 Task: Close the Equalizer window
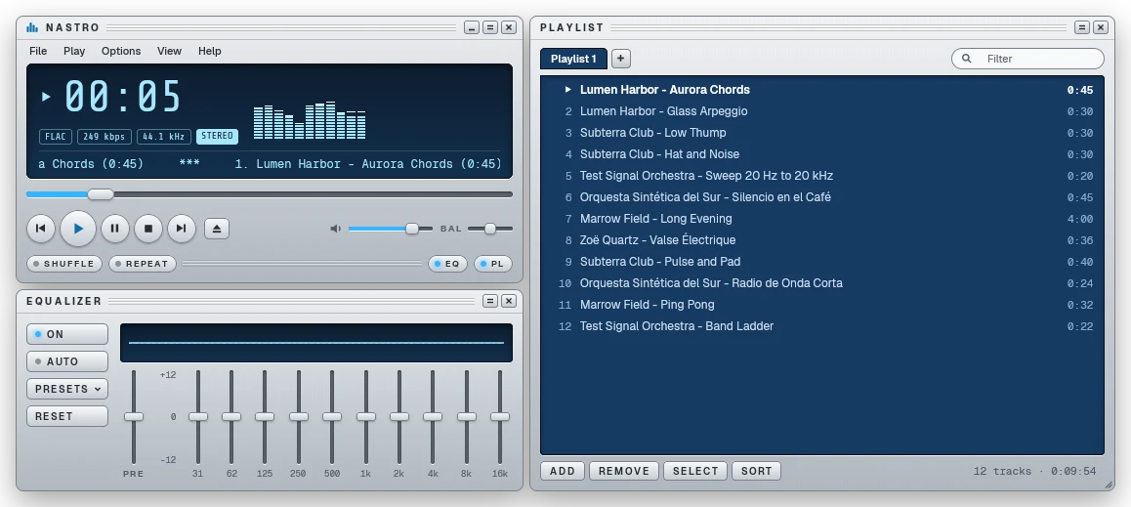pos(509,301)
